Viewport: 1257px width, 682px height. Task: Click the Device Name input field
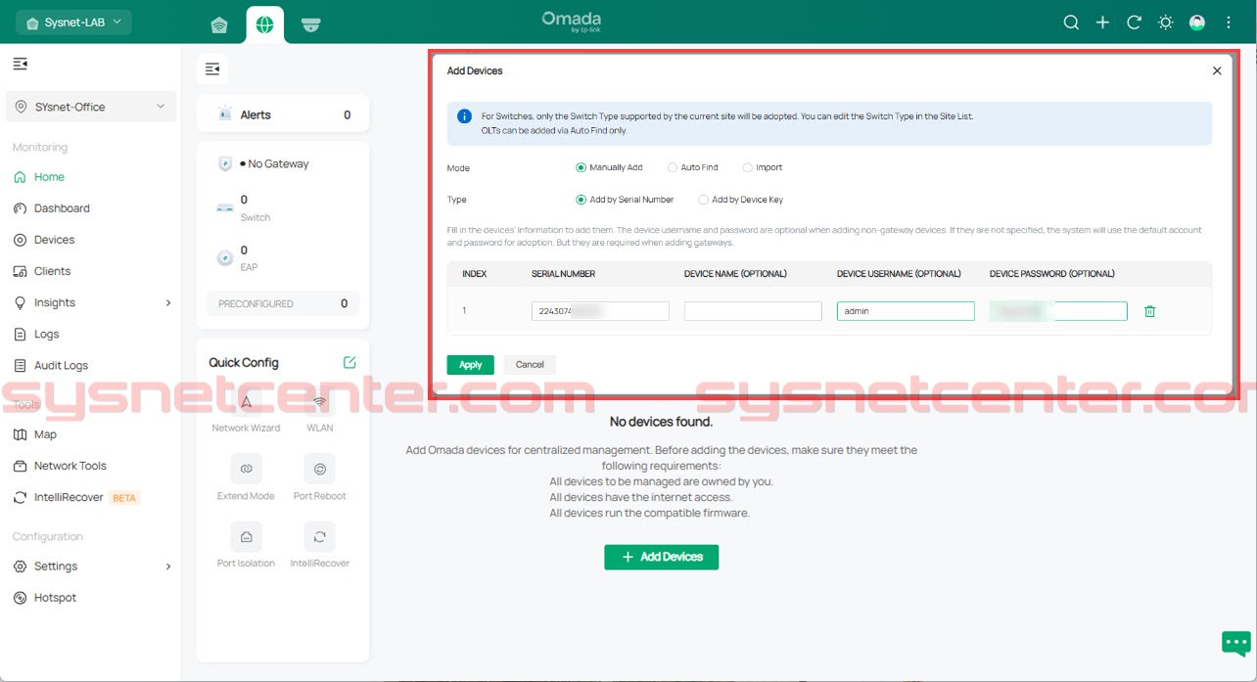[x=752, y=311]
